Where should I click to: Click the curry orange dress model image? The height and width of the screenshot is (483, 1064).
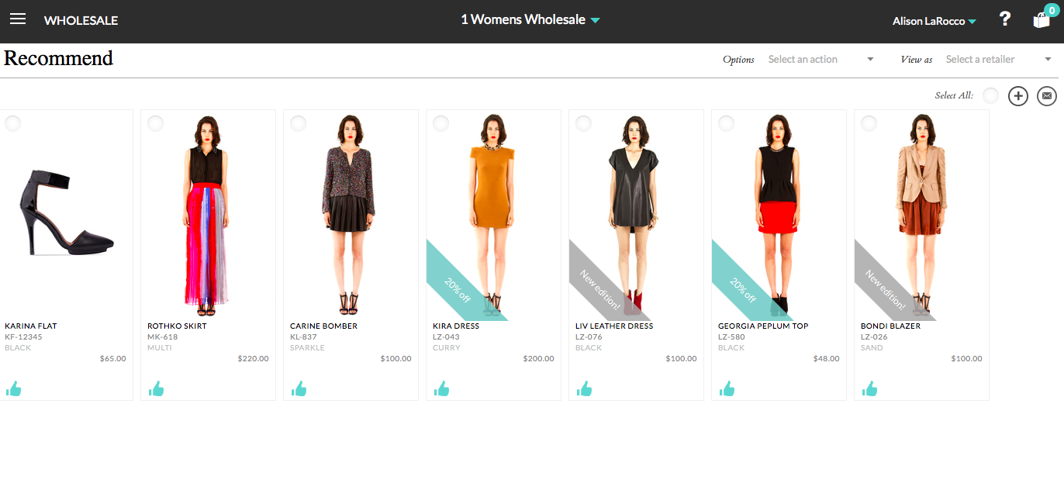pos(492,215)
